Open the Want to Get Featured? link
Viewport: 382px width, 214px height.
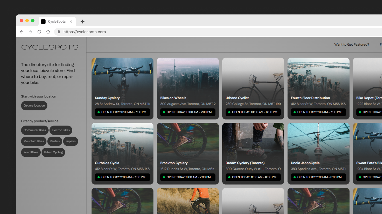pos(352,45)
